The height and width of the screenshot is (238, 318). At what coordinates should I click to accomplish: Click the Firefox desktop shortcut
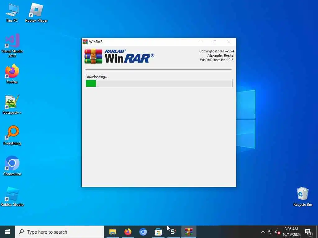point(12,74)
